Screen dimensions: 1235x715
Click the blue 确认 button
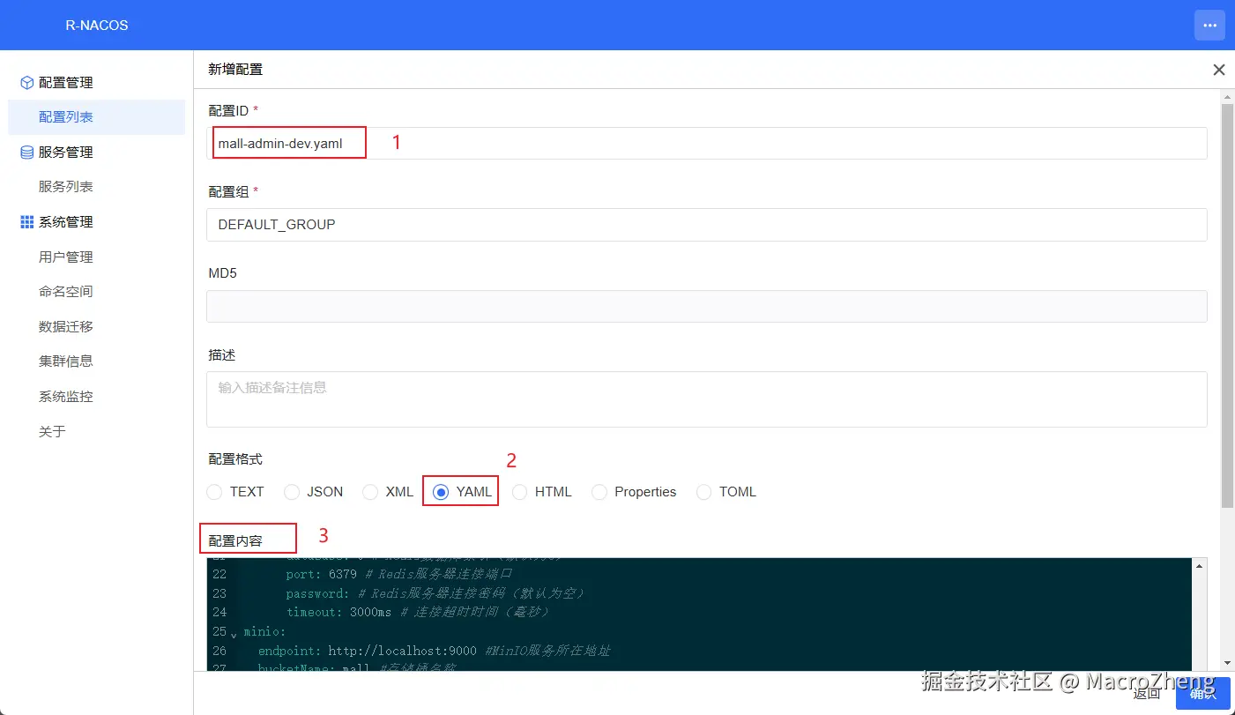click(1203, 693)
